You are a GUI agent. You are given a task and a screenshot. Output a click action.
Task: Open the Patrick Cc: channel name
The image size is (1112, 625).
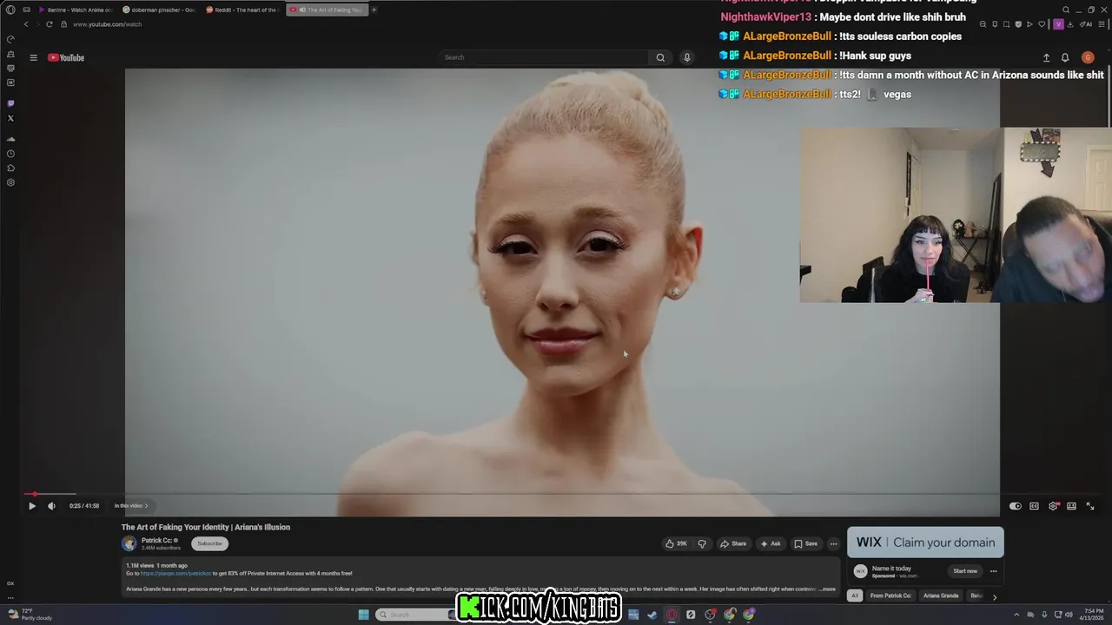pyautogui.click(x=156, y=540)
